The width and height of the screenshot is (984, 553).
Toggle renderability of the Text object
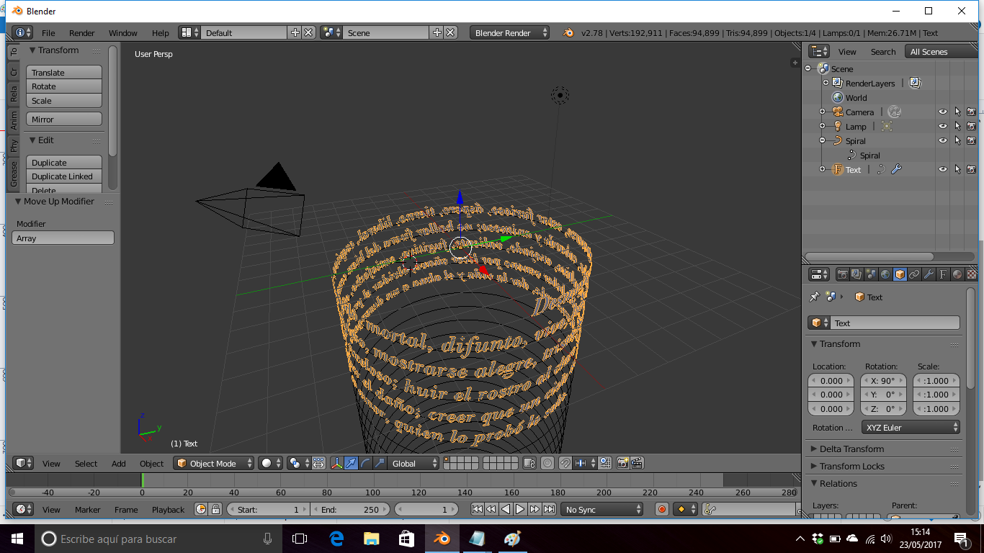[x=971, y=169]
